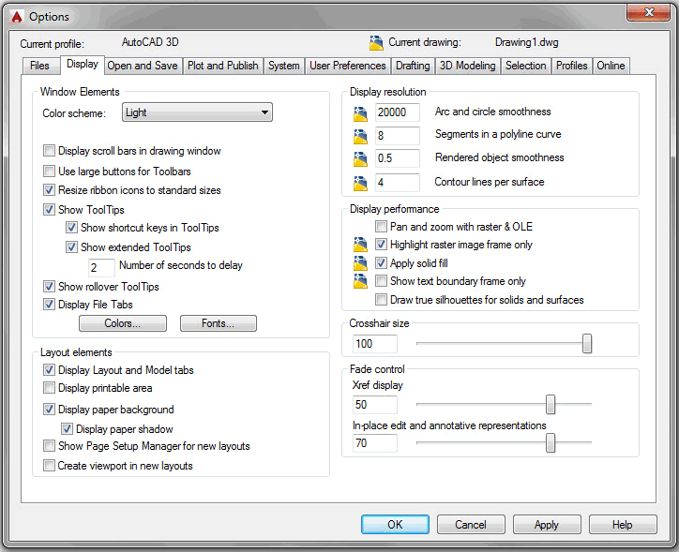This screenshot has width=679, height=552.
Task: Click the Crosshair size slider handle
Action: tap(587, 344)
